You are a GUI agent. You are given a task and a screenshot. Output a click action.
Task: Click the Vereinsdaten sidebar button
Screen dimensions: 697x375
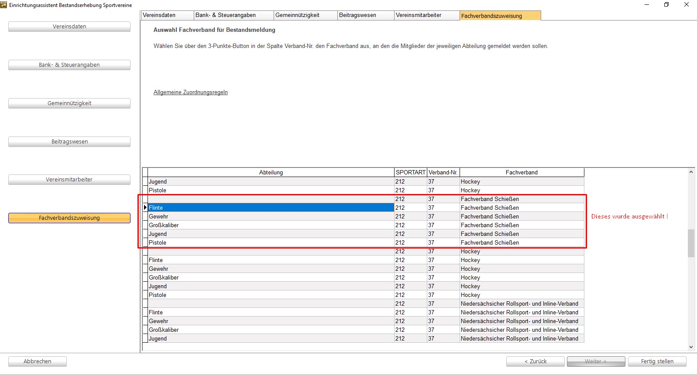coord(69,27)
